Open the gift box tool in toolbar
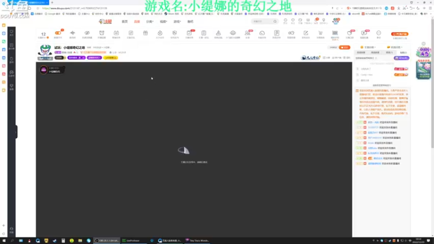The width and height of the screenshot is (434, 244). click(145, 33)
